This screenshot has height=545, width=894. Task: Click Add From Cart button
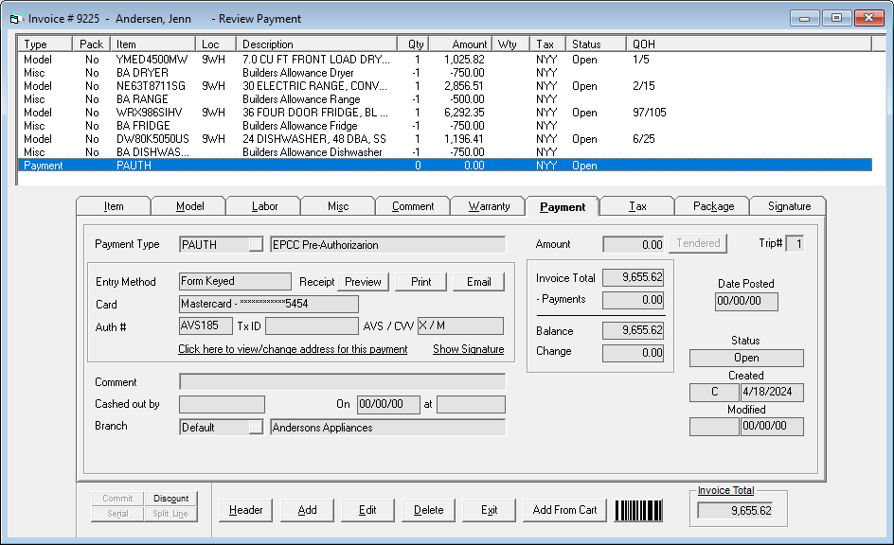point(564,510)
